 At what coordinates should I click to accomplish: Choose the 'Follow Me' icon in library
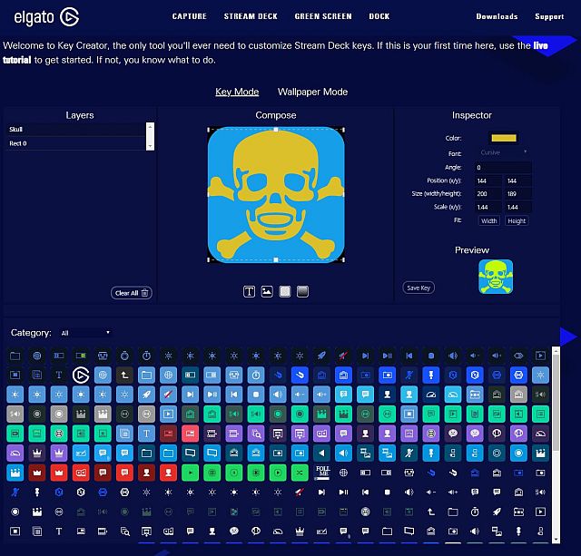coord(323,473)
